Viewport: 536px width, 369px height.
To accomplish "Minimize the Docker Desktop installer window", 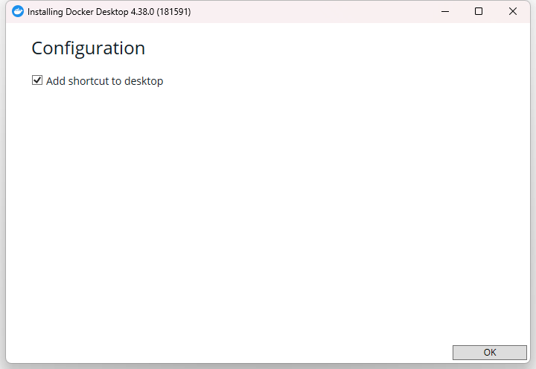I will pos(445,11).
